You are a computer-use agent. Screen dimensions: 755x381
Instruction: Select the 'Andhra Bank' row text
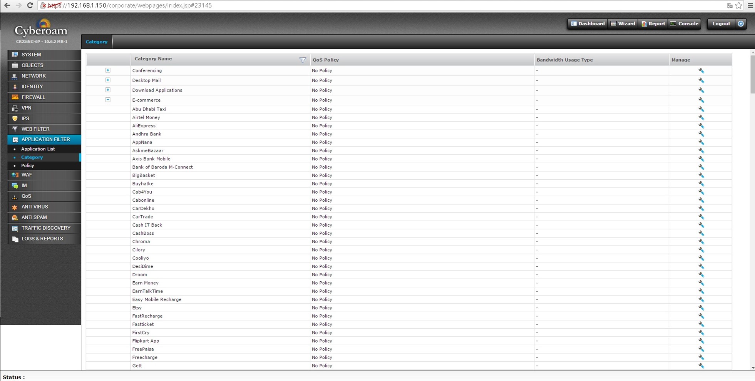[147, 134]
